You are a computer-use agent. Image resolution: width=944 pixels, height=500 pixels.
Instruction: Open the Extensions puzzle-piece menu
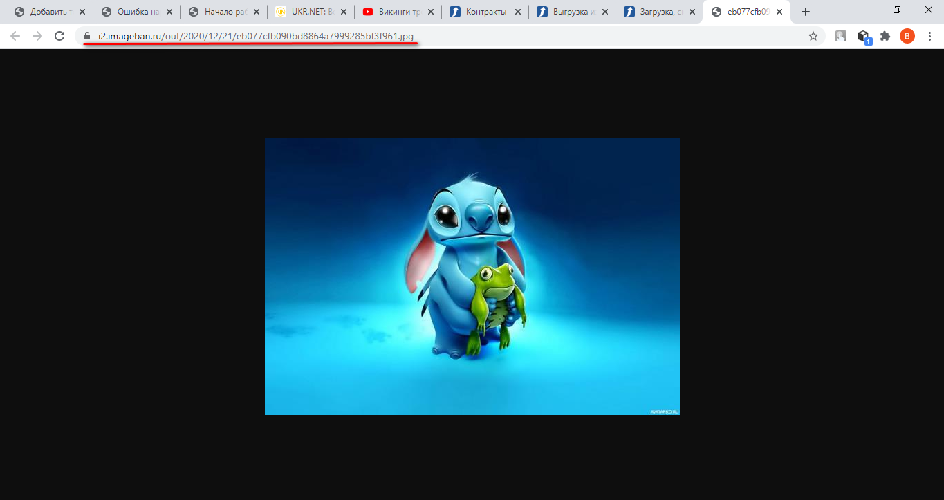885,36
